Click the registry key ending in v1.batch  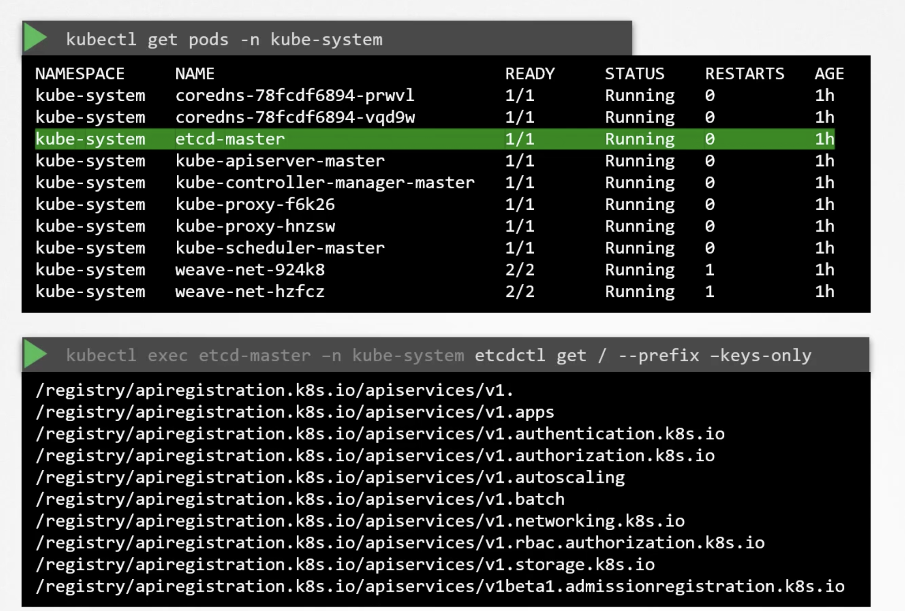click(300, 499)
